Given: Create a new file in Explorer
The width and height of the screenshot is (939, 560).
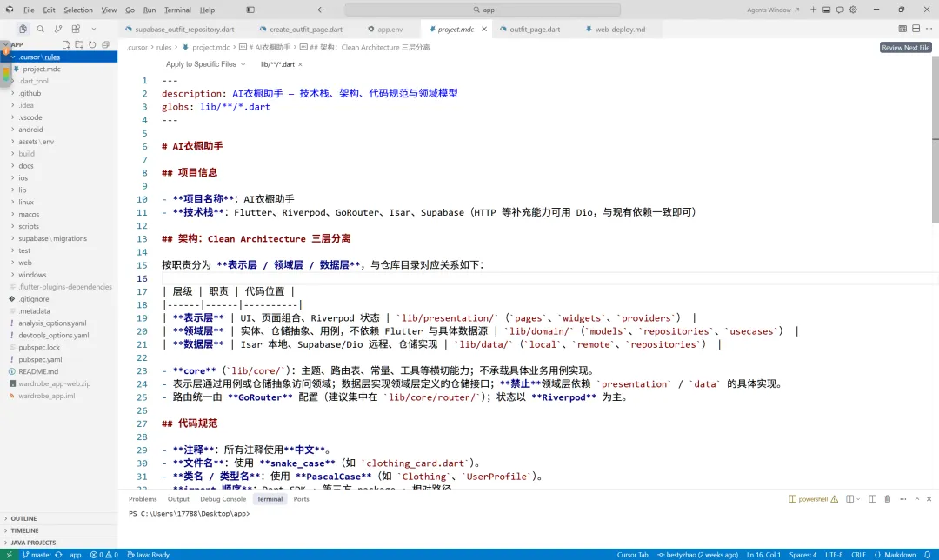Looking at the screenshot, I should coord(66,45).
